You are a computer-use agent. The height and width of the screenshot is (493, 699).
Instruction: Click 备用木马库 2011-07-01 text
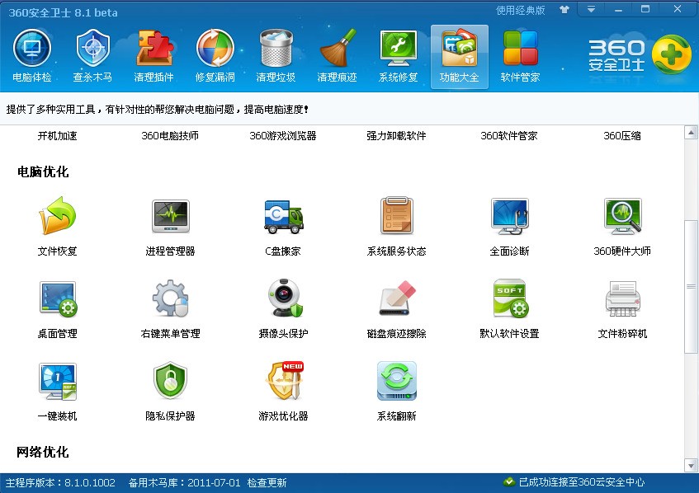tap(184, 483)
